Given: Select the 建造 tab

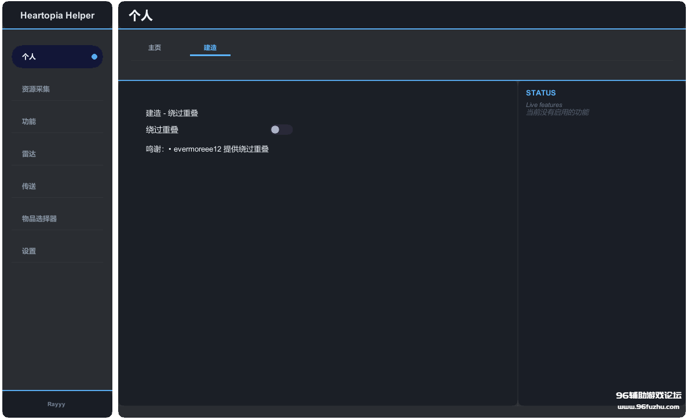Looking at the screenshot, I should [x=210, y=47].
